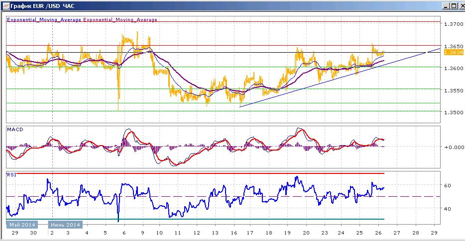This screenshot has height=241, width=465.
Task: Click date label 23 on time axis
Action: (x=325, y=233)
